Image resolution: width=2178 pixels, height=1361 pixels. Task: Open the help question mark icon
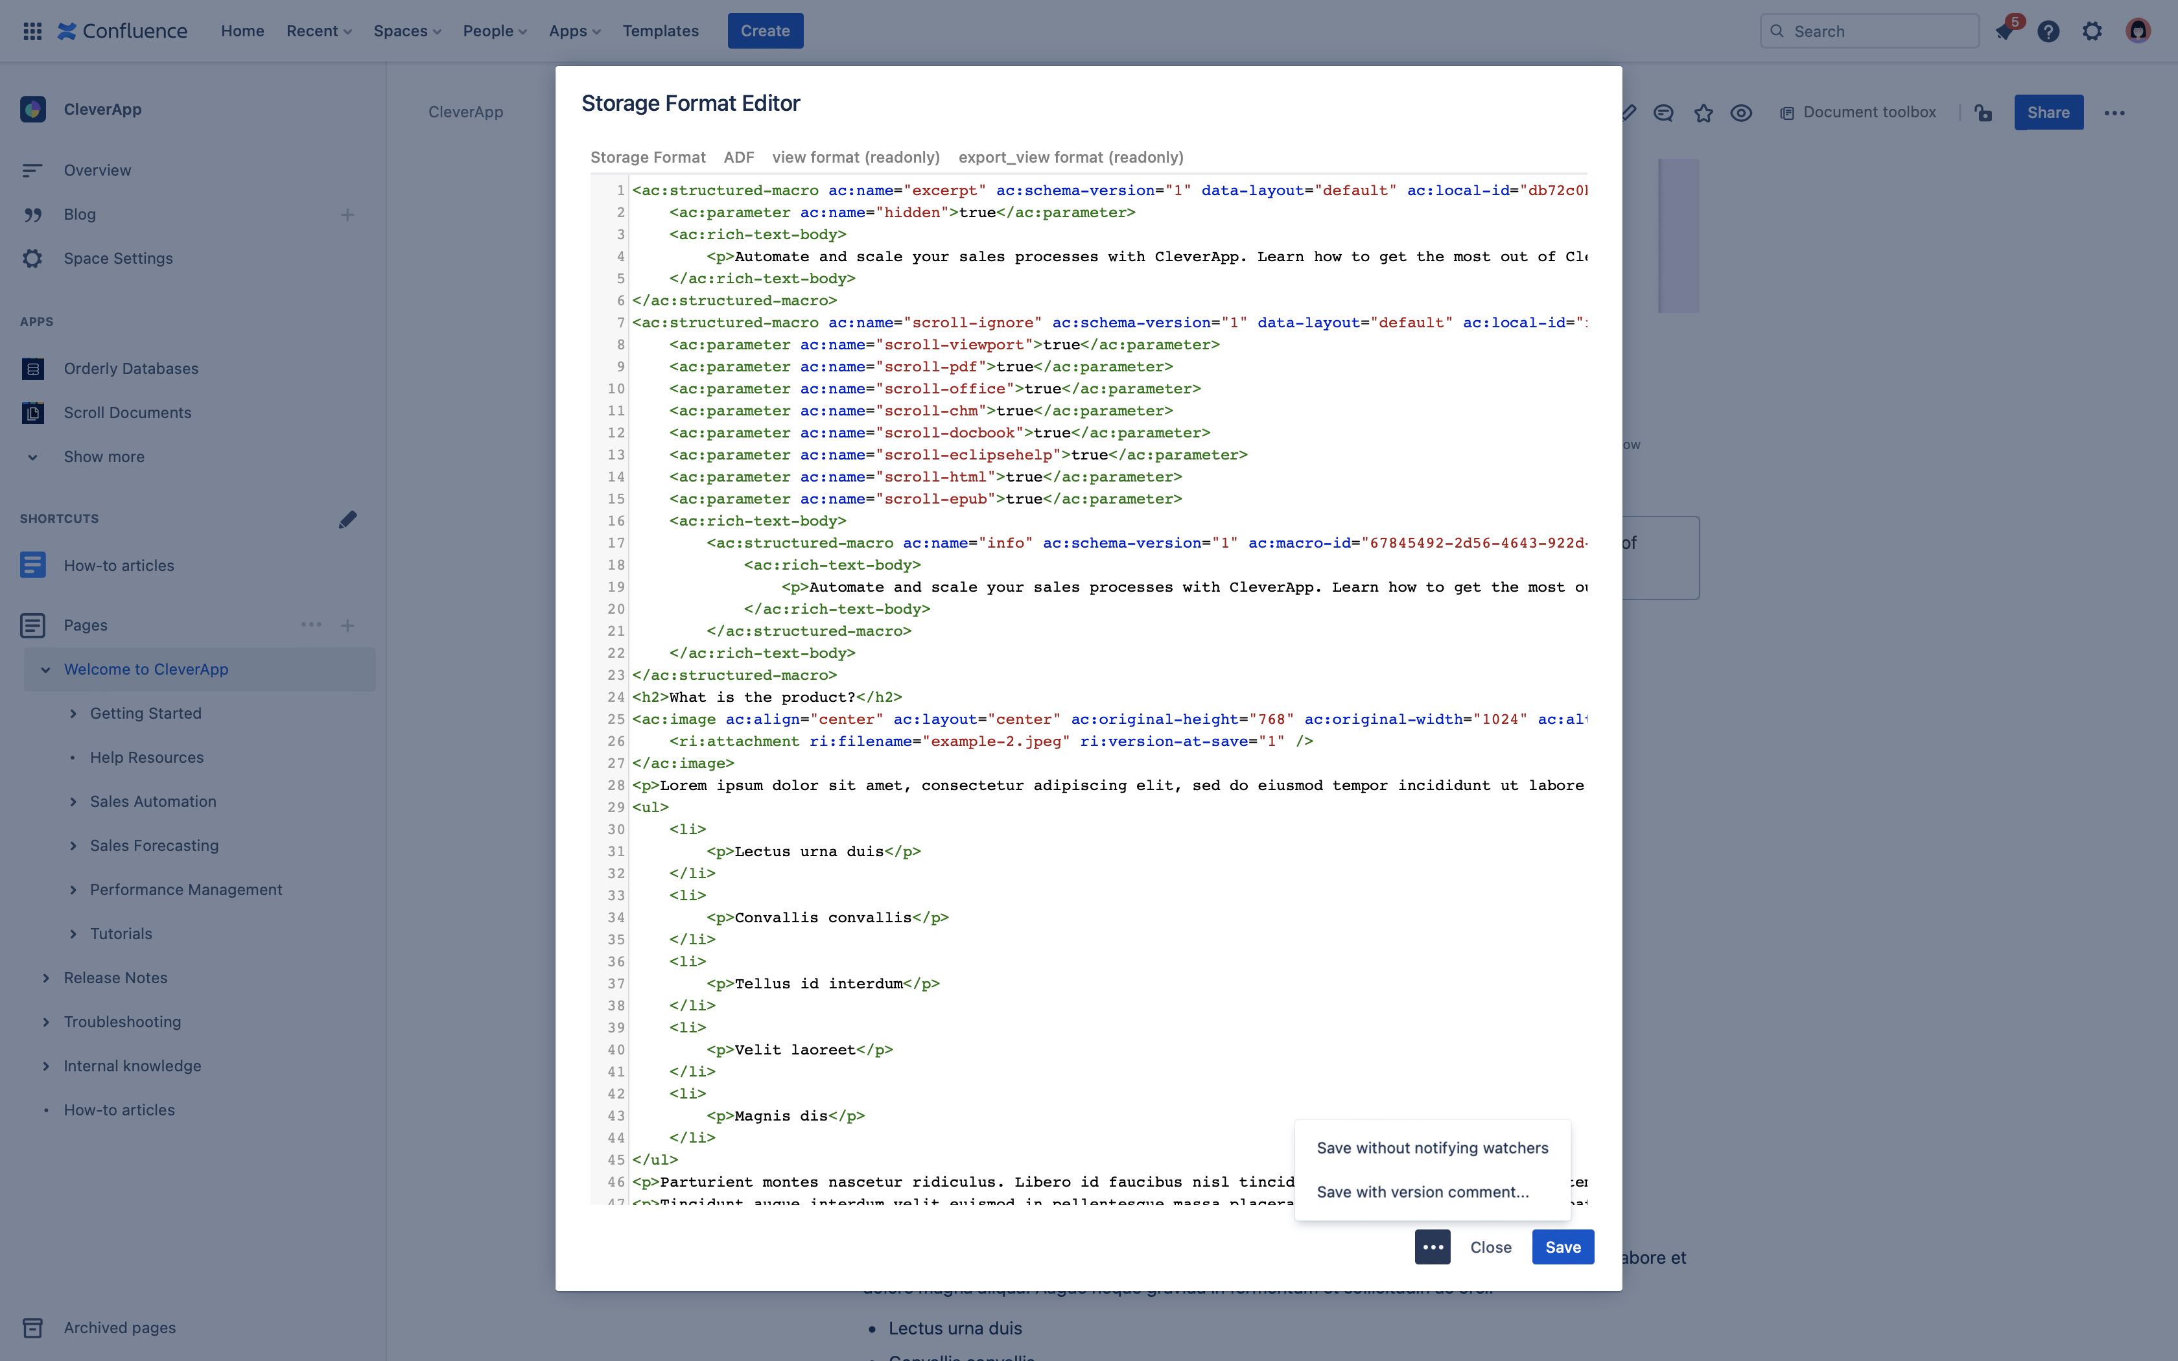pyautogui.click(x=2048, y=30)
